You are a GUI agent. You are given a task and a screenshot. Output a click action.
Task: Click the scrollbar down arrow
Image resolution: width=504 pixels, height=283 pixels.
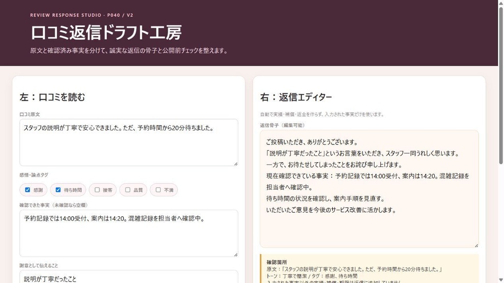501,280
